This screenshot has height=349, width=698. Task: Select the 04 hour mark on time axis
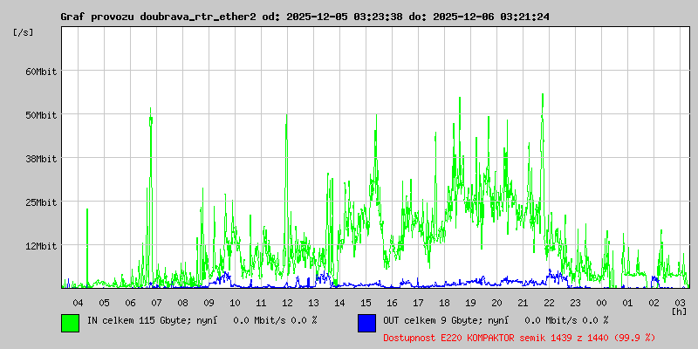[x=78, y=302]
